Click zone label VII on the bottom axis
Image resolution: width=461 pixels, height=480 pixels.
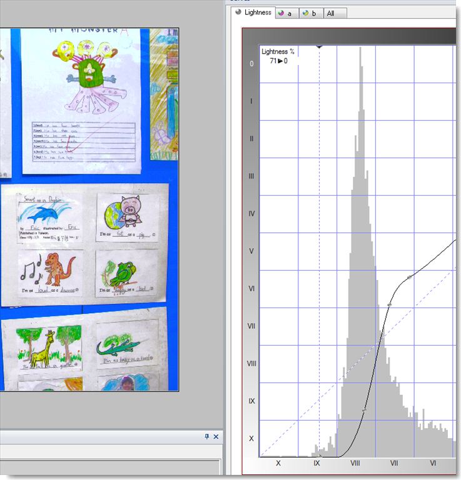(x=394, y=463)
